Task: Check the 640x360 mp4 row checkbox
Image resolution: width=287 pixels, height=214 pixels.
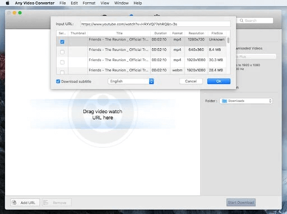Action: pos(62,52)
